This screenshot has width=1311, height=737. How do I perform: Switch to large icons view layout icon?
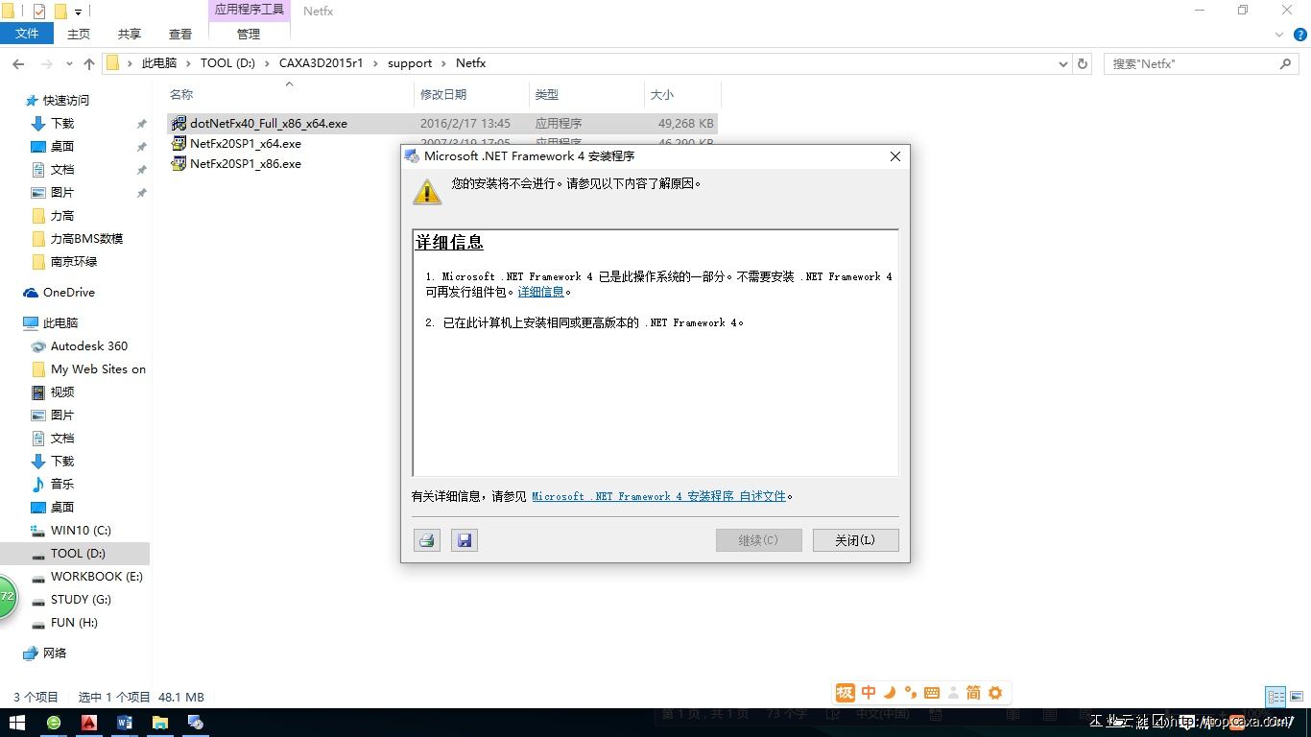point(1295,697)
